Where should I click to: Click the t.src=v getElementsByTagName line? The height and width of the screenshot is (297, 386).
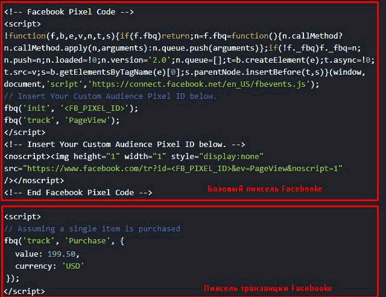click(185, 72)
